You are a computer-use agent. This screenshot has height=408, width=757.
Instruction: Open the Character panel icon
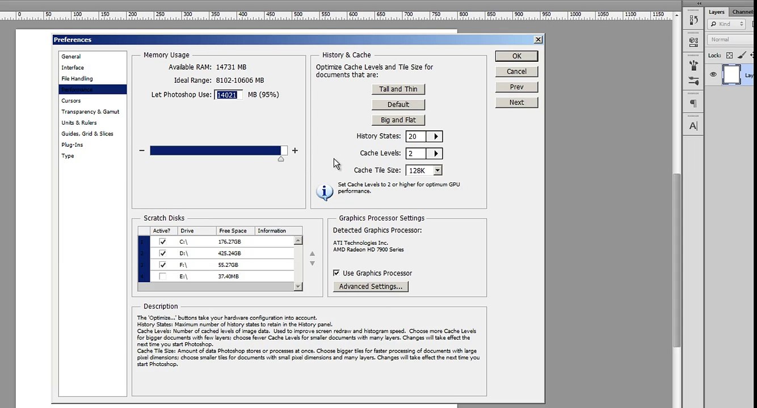(x=693, y=126)
